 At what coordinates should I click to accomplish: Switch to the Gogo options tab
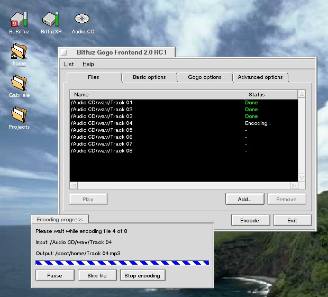coord(205,77)
